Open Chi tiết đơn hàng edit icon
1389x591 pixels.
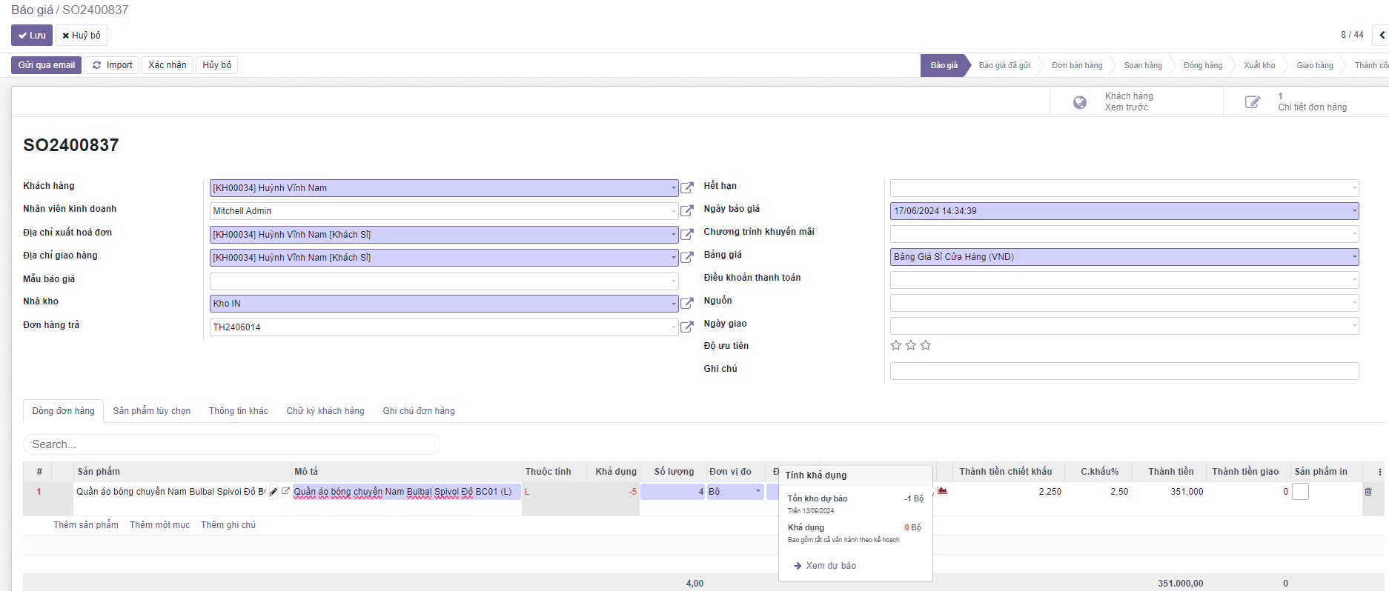coord(1252,102)
